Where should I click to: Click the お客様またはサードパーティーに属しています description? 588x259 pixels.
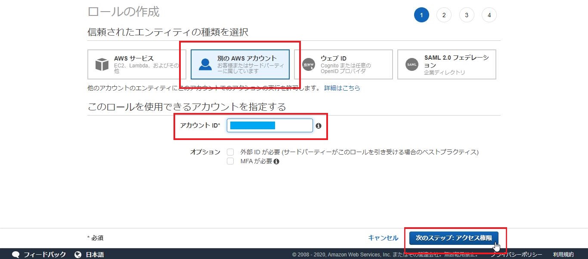click(x=251, y=68)
